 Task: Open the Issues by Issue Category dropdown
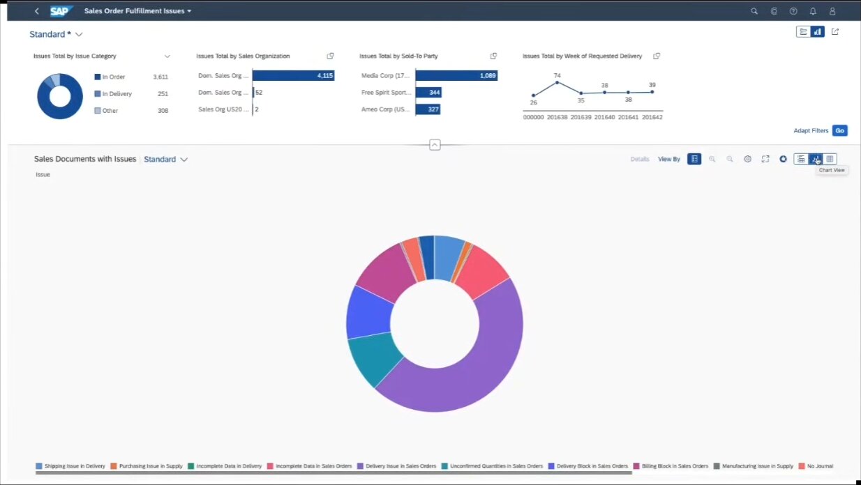coord(167,56)
